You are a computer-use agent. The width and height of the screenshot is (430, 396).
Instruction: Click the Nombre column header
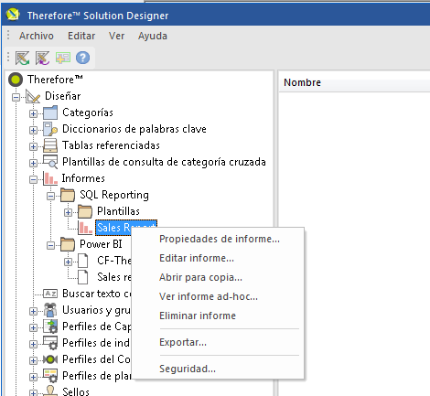pos(354,82)
